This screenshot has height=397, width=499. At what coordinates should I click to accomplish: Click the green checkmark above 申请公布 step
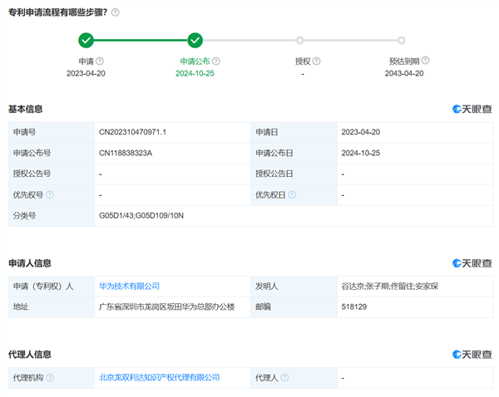click(195, 40)
